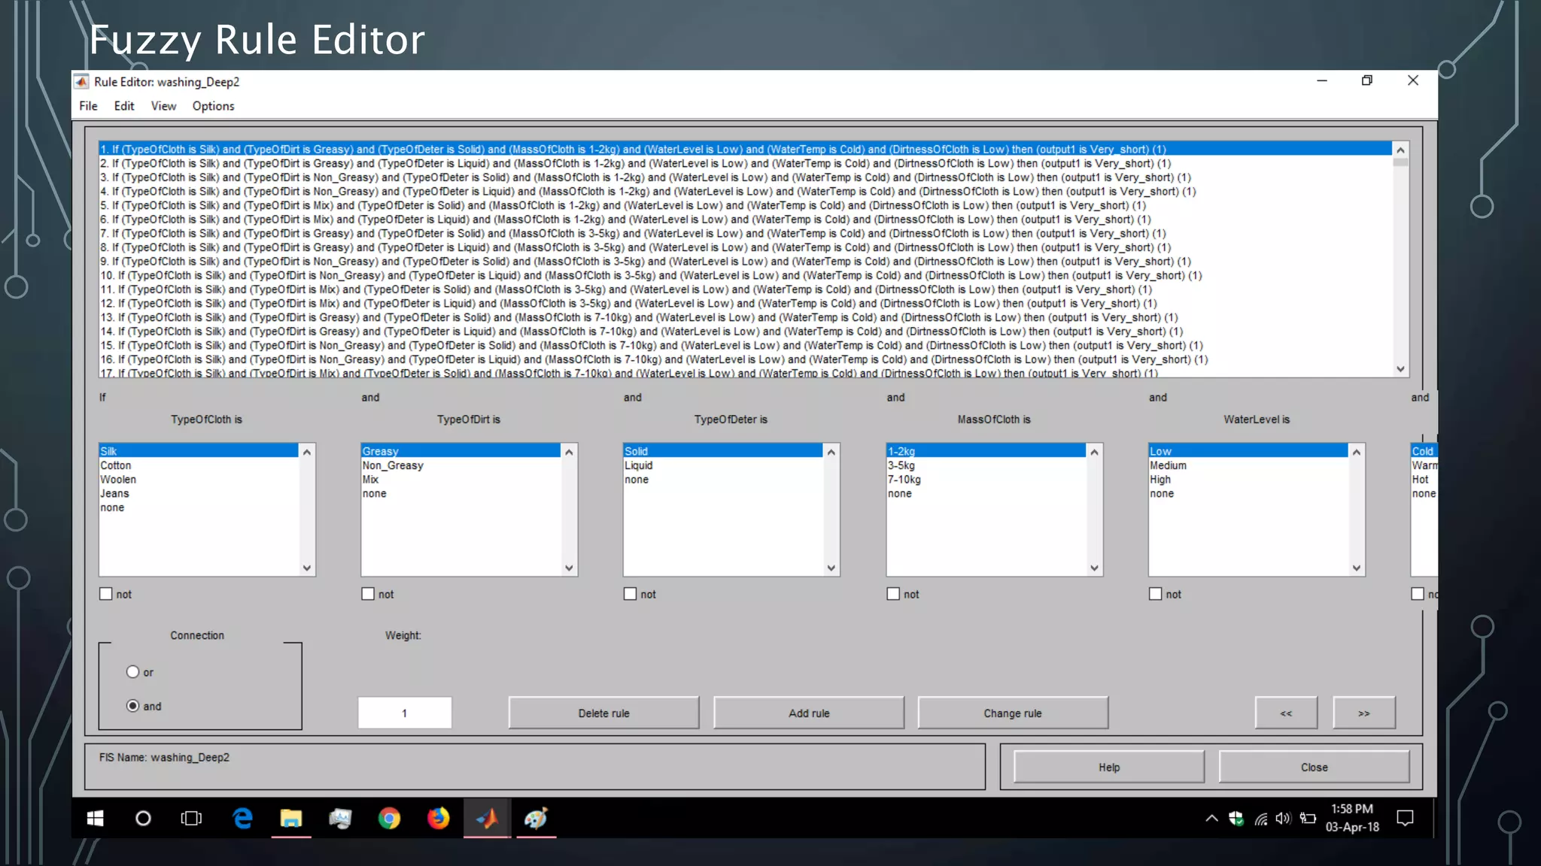Image resolution: width=1541 pixels, height=866 pixels.
Task: Click the TypeOfDirt list scroll up arrow
Action: 569,452
